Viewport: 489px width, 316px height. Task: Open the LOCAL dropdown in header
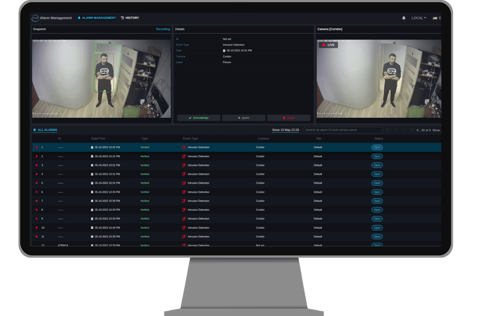(x=419, y=18)
